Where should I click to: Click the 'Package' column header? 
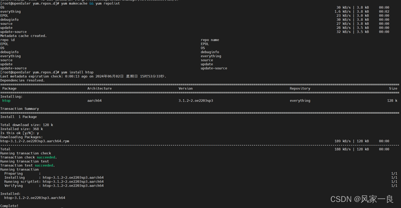click(x=9, y=89)
